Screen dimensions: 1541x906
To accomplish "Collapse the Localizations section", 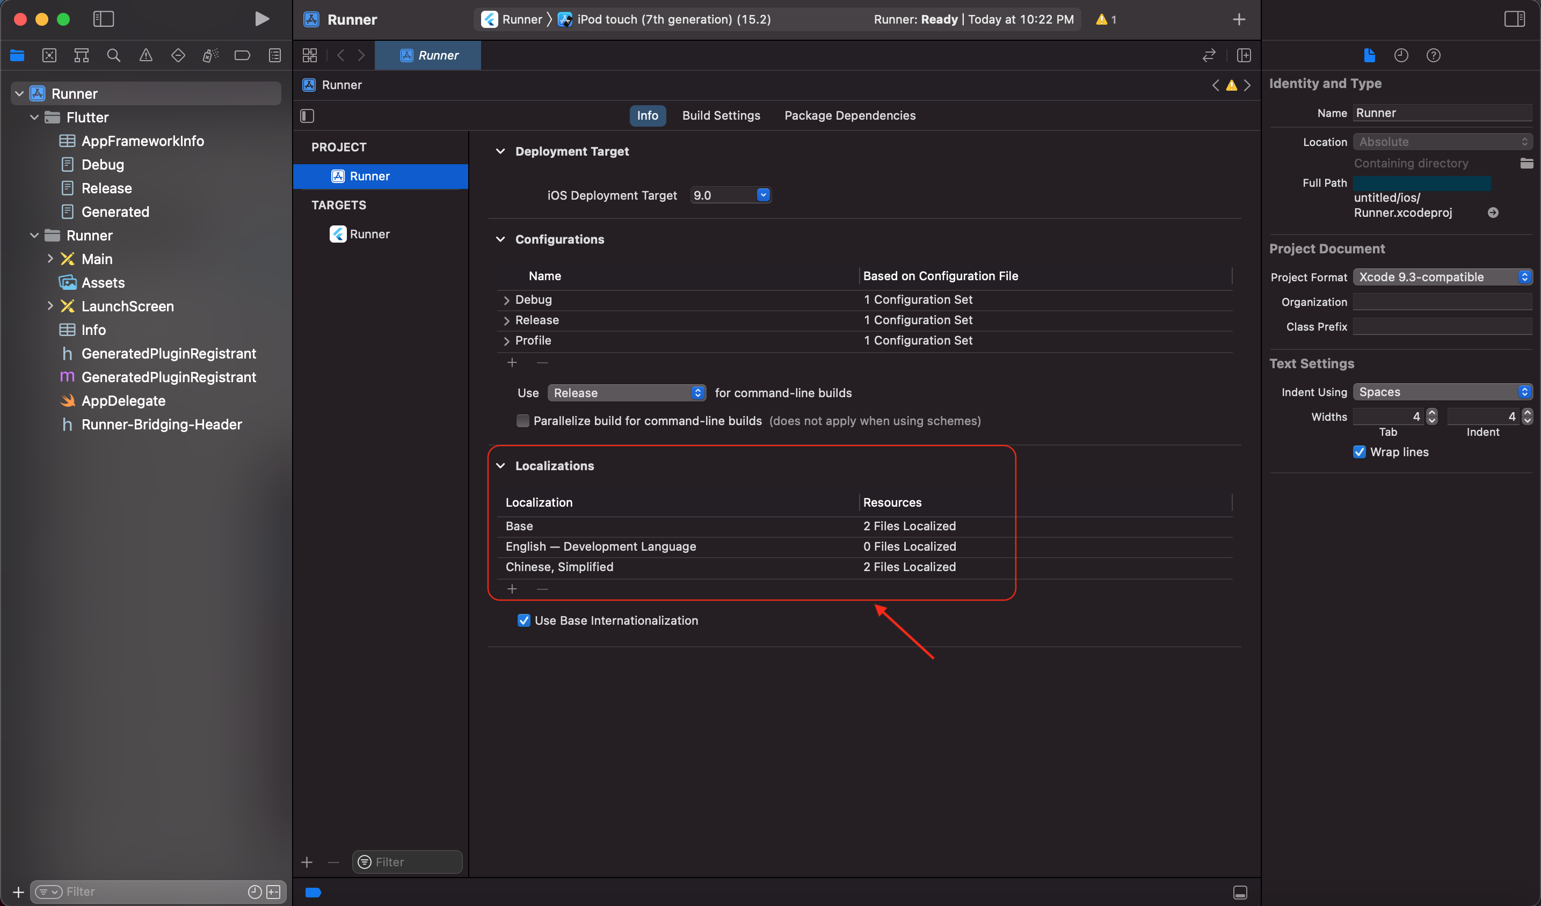I will 501,466.
